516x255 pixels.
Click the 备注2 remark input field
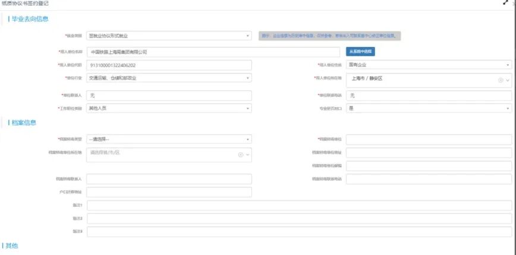[299, 219]
